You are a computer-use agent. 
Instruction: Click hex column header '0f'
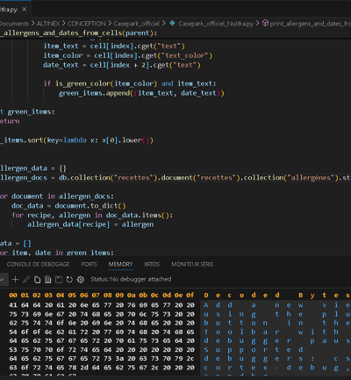tap(190, 296)
